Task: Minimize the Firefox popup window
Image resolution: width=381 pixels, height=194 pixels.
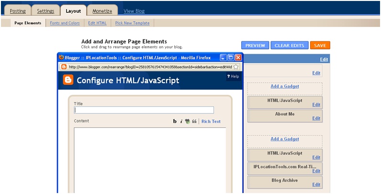Action: [x=223, y=57]
